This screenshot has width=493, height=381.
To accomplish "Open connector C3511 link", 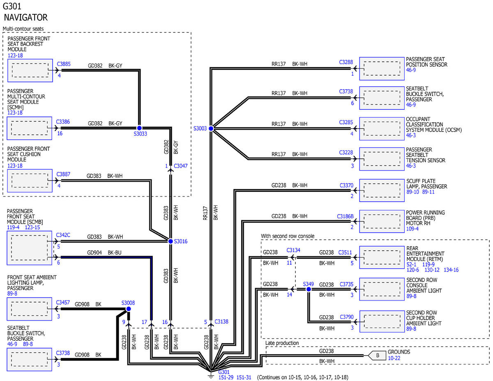I will pyautogui.click(x=345, y=252).
